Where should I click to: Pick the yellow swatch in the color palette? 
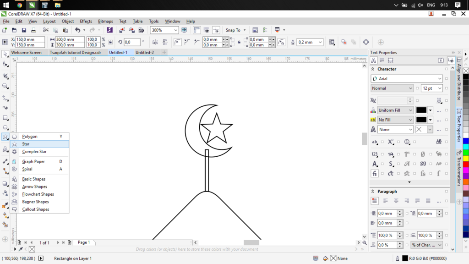466,158
